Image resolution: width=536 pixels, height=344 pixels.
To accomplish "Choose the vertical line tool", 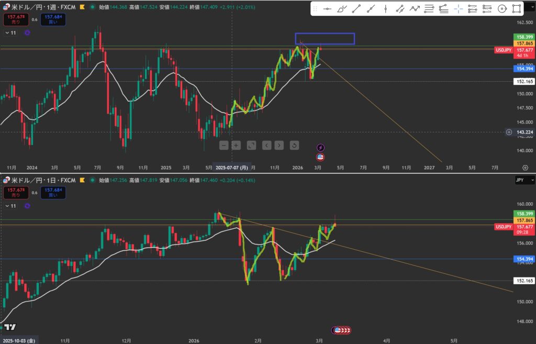I will point(385,9).
